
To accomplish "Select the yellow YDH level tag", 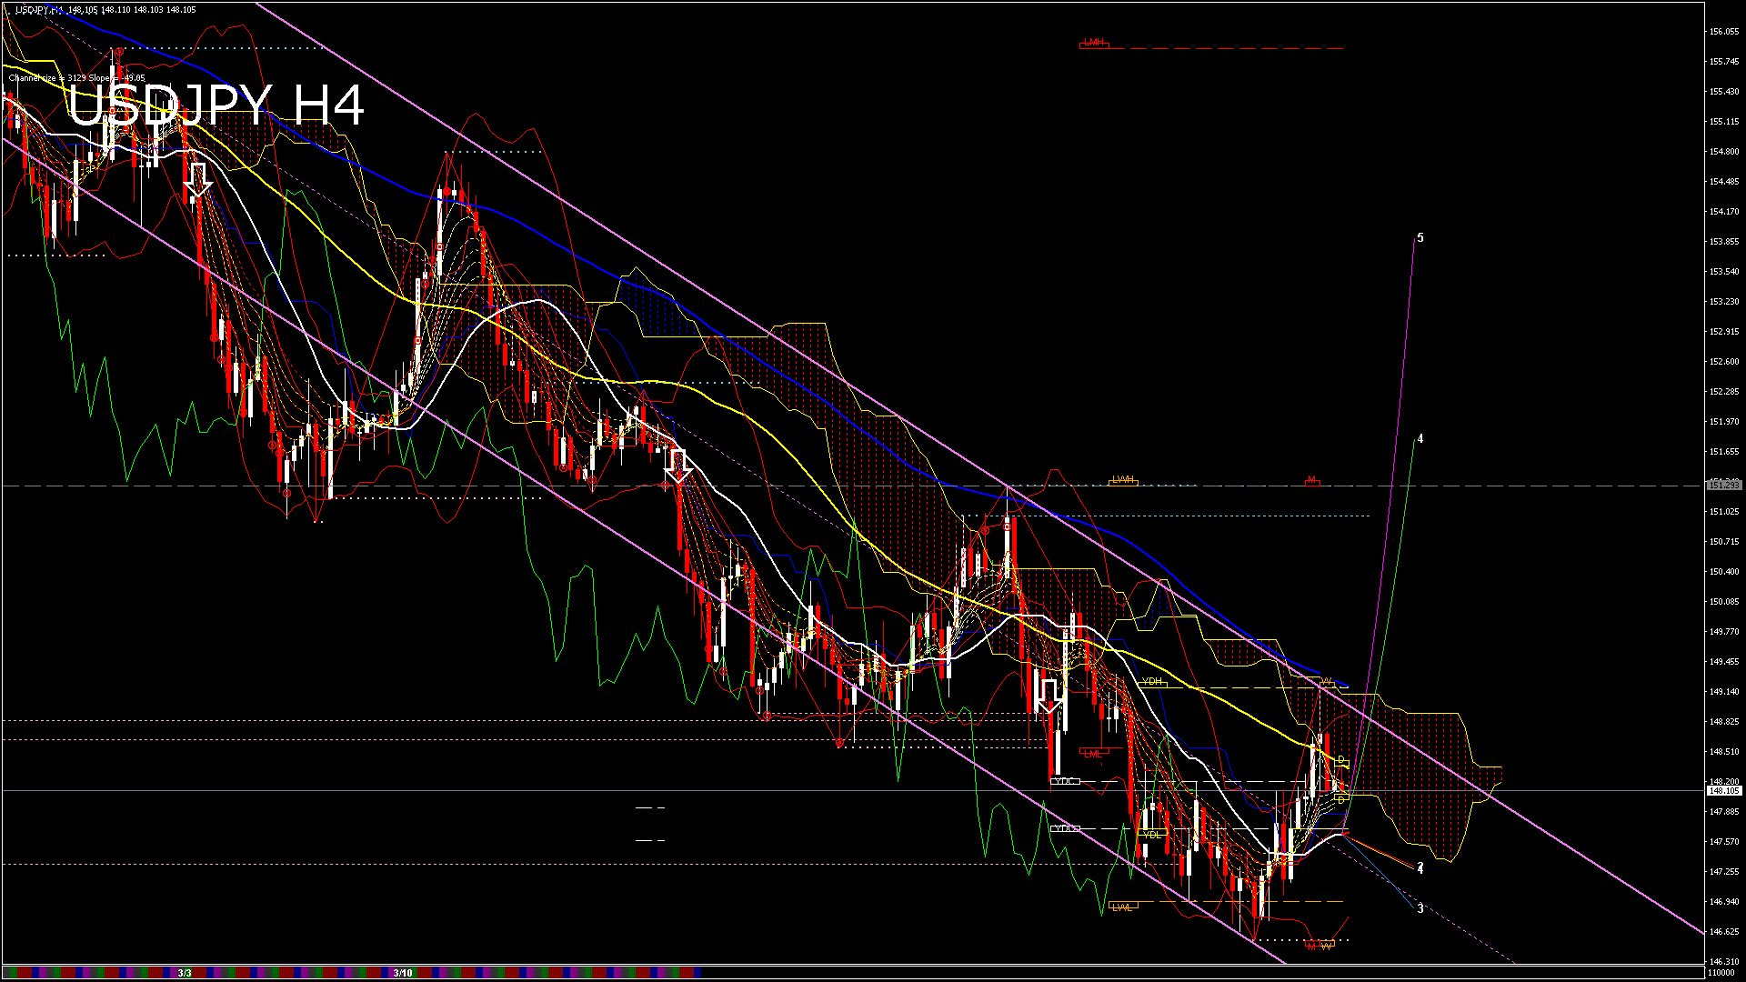I will coord(1152,681).
